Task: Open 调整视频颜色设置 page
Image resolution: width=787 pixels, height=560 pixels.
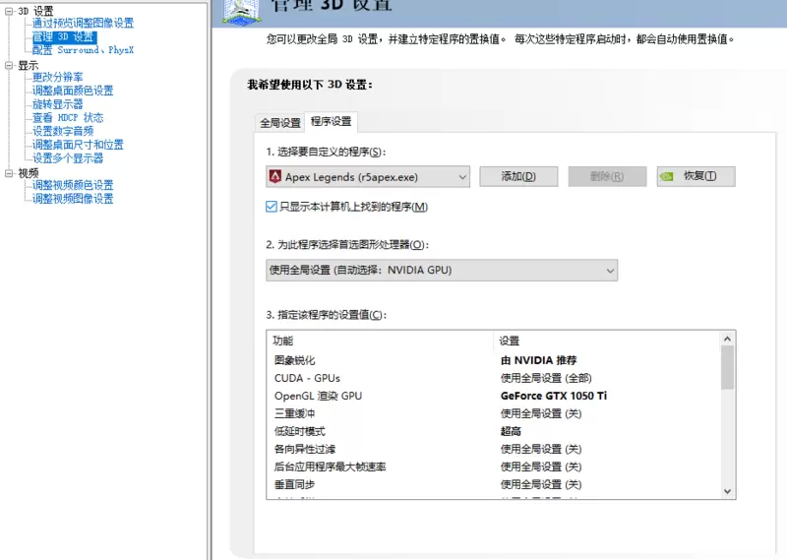Action: coord(73,185)
